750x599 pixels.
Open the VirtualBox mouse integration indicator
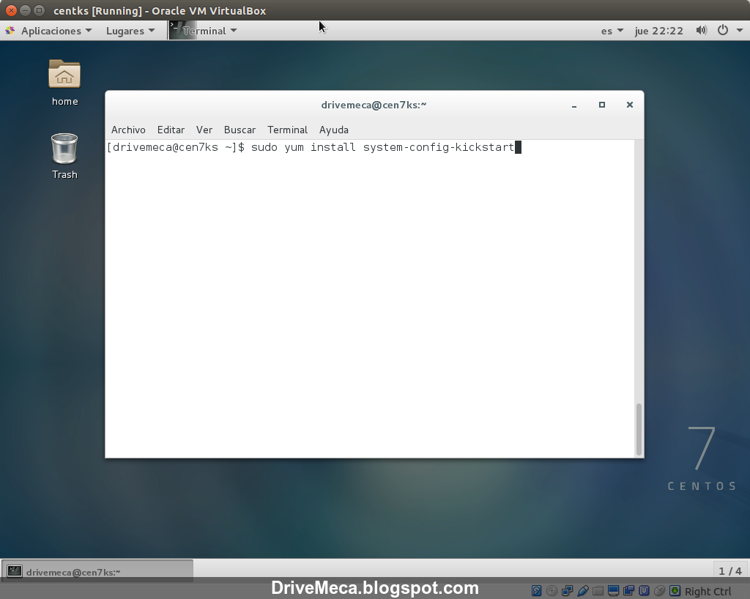pos(660,591)
